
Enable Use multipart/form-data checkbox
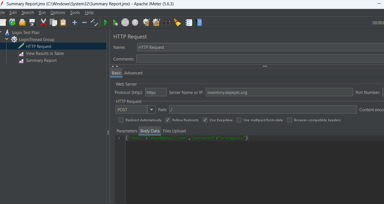[239, 120]
